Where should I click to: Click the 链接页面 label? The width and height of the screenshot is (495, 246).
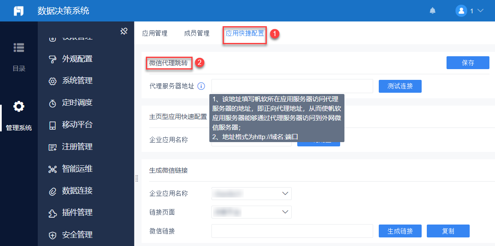(162, 212)
